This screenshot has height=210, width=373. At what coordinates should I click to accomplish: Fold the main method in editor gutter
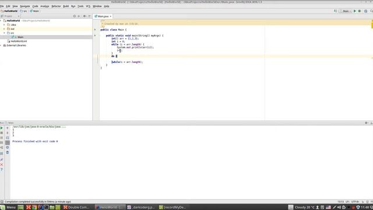[95, 36]
